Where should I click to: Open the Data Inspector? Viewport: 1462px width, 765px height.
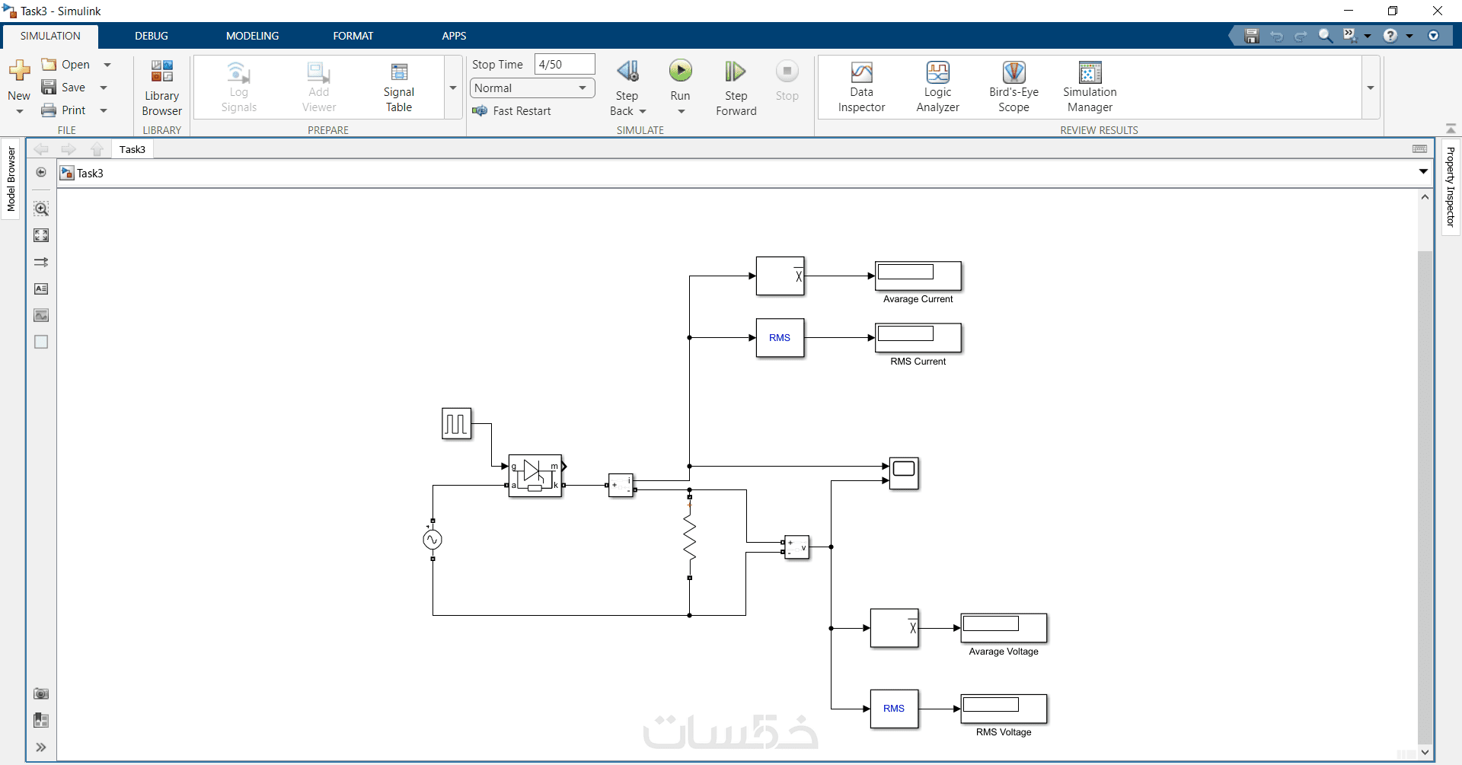[x=861, y=88]
